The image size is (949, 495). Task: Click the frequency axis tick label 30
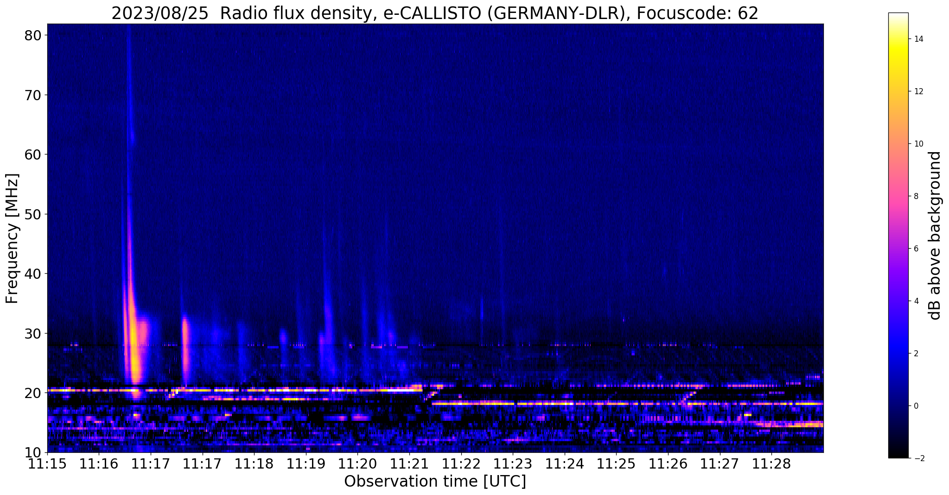coord(33,334)
